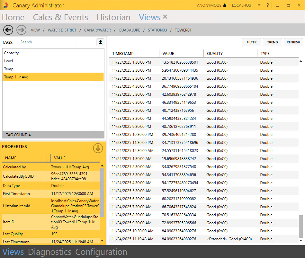Open the Calcs & Events tab

coord(60,17)
